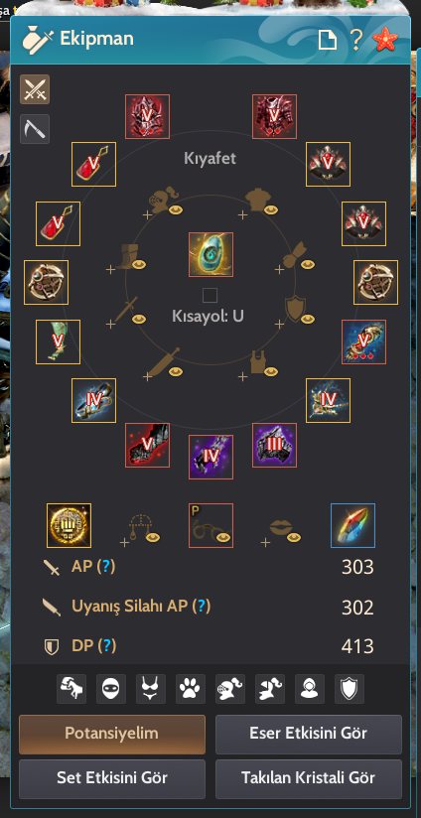The image size is (421, 818).
Task: Click the paw print pet toggle icon
Action: point(191,689)
